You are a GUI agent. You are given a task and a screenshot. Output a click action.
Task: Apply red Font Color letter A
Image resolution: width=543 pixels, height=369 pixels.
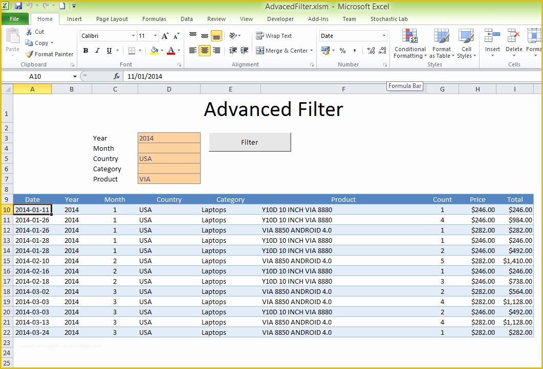coord(171,51)
